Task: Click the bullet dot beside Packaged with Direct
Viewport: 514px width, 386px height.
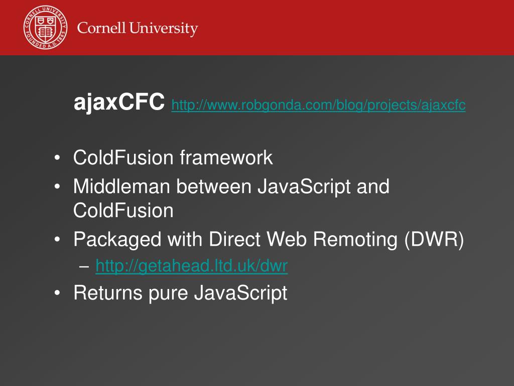Action: (57, 239)
